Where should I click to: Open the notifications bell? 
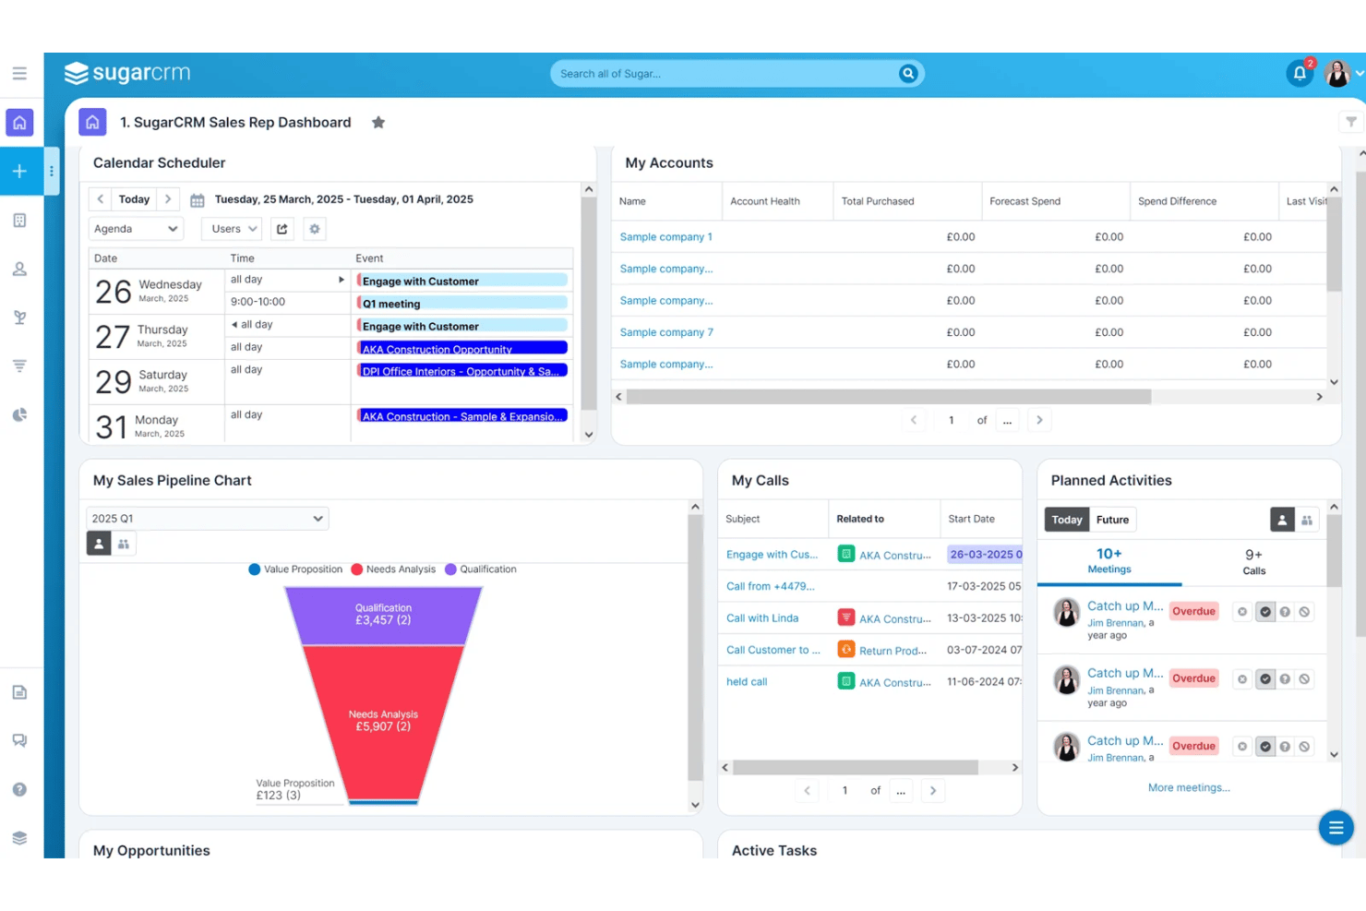pos(1300,73)
